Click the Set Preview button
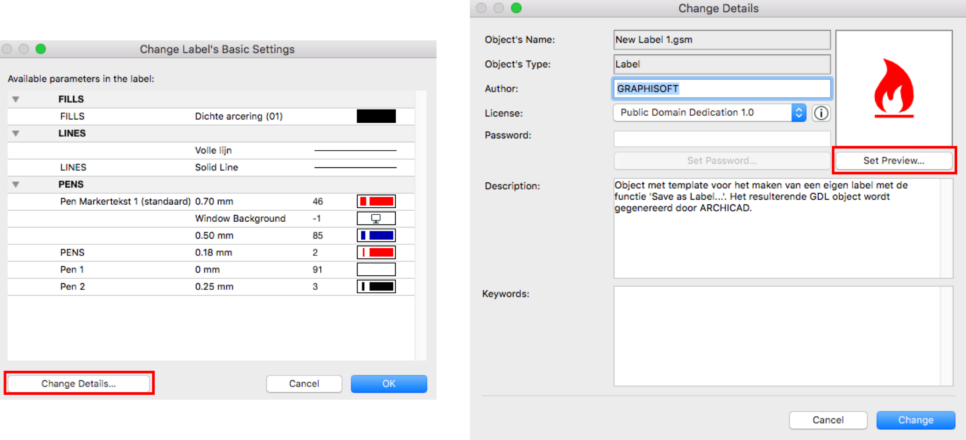Viewport: 966px width, 440px height. 894,160
